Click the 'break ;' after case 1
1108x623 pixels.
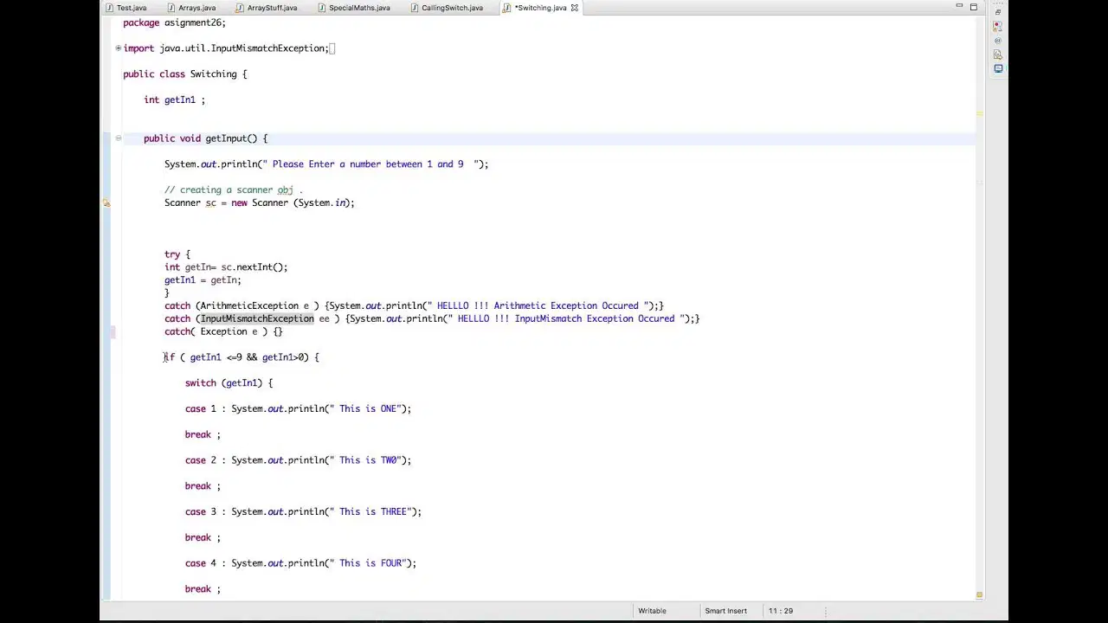point(203,435)
